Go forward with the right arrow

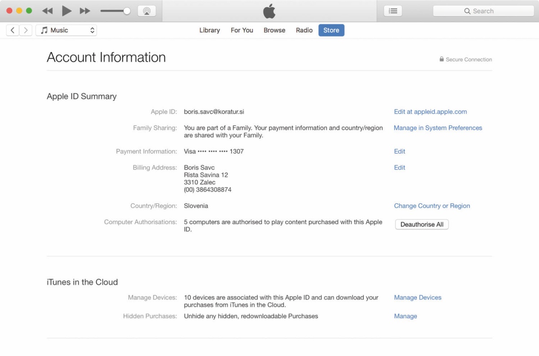tap(26, 30)
